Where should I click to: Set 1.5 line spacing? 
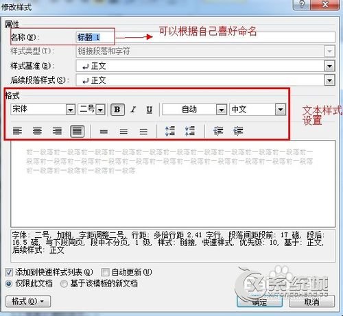[x=123, y=132]
